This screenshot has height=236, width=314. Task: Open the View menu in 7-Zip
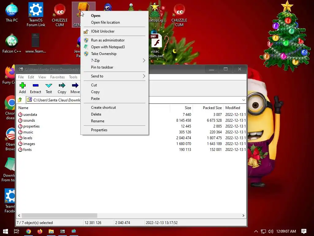[42, 77]
